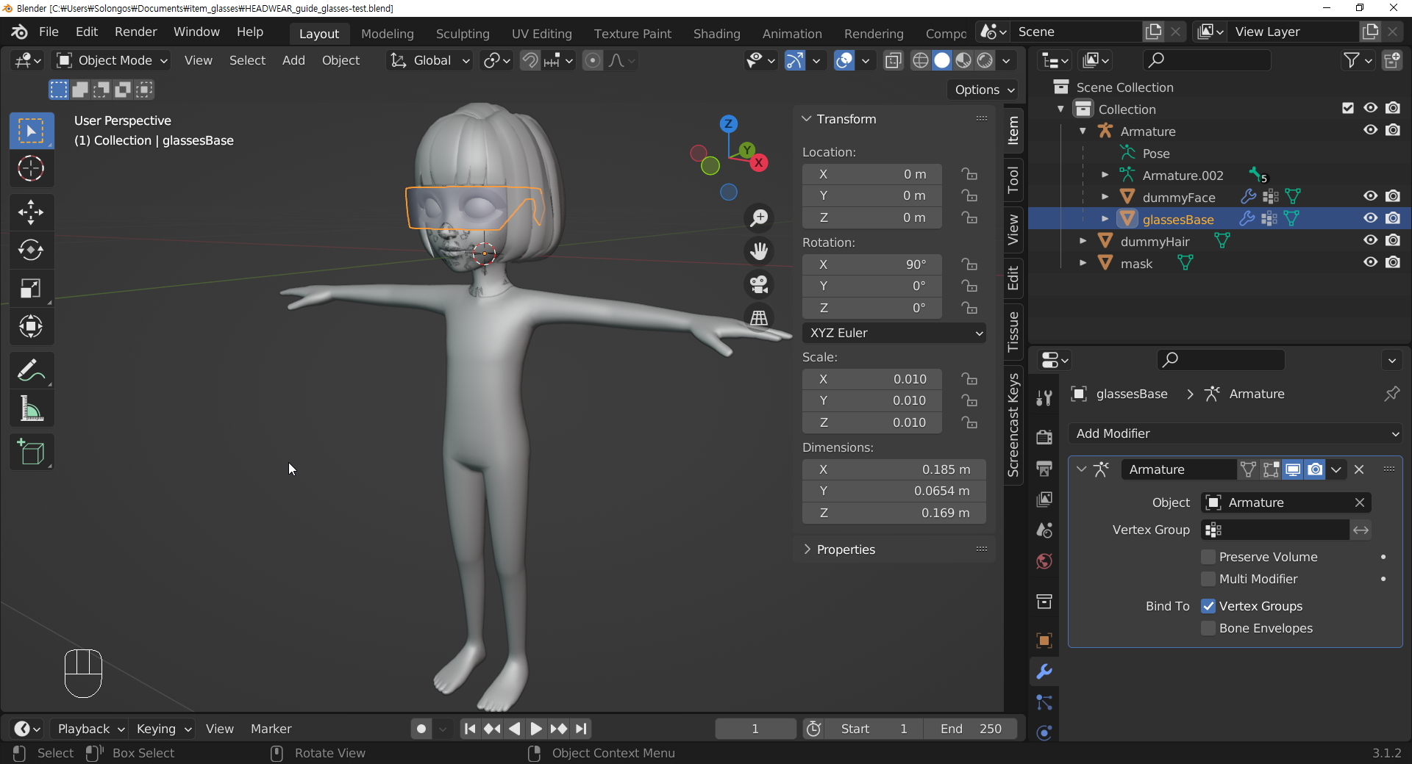Switch to Sculpting workspace tab
1412x764 pixels.
tap(463, 34)
